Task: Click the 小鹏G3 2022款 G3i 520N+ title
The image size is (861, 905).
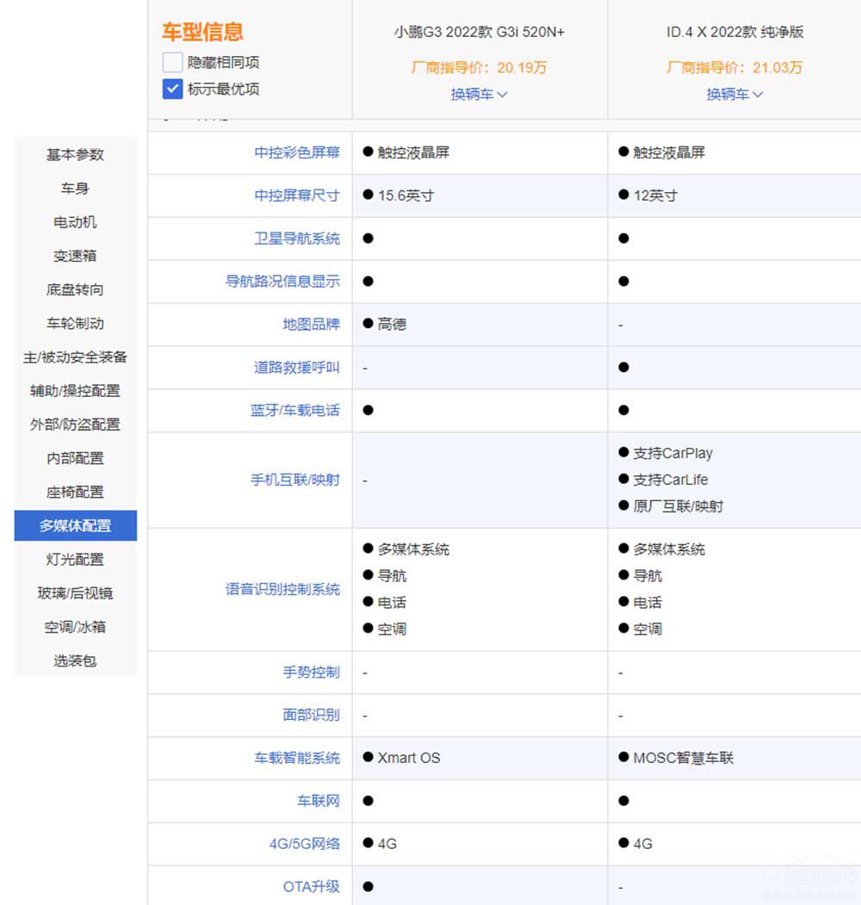Action: [x=480, y=33]
